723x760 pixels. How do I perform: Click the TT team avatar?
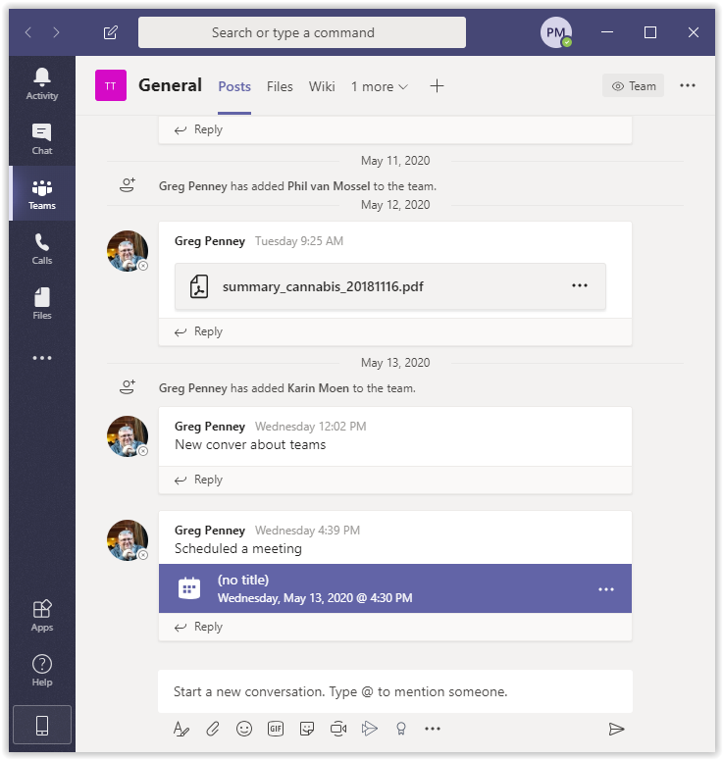(x=111, y=85)
